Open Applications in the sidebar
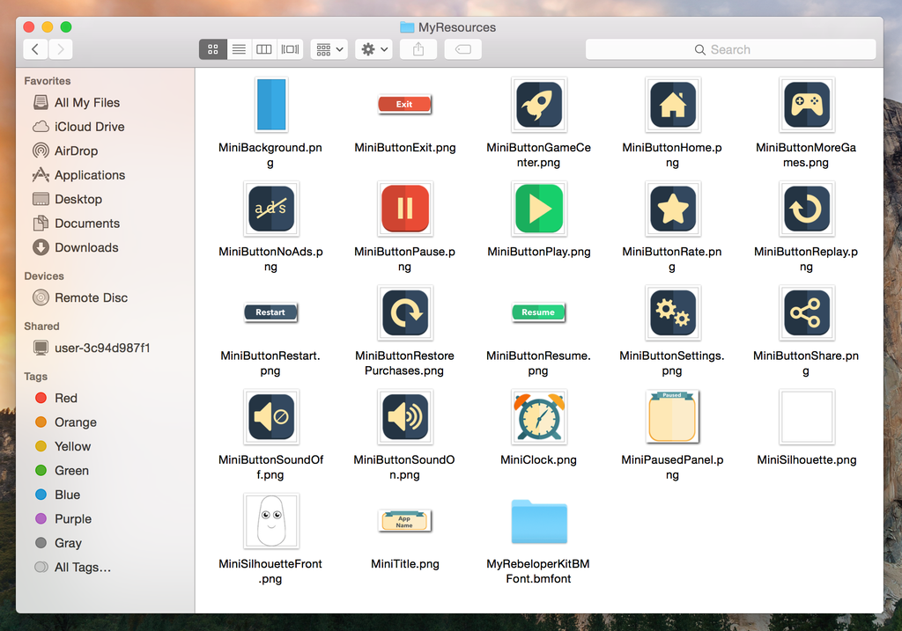Image resolution: width=902 pixels, height=631 pixels. pyautogui.click(x=89, y=175)
